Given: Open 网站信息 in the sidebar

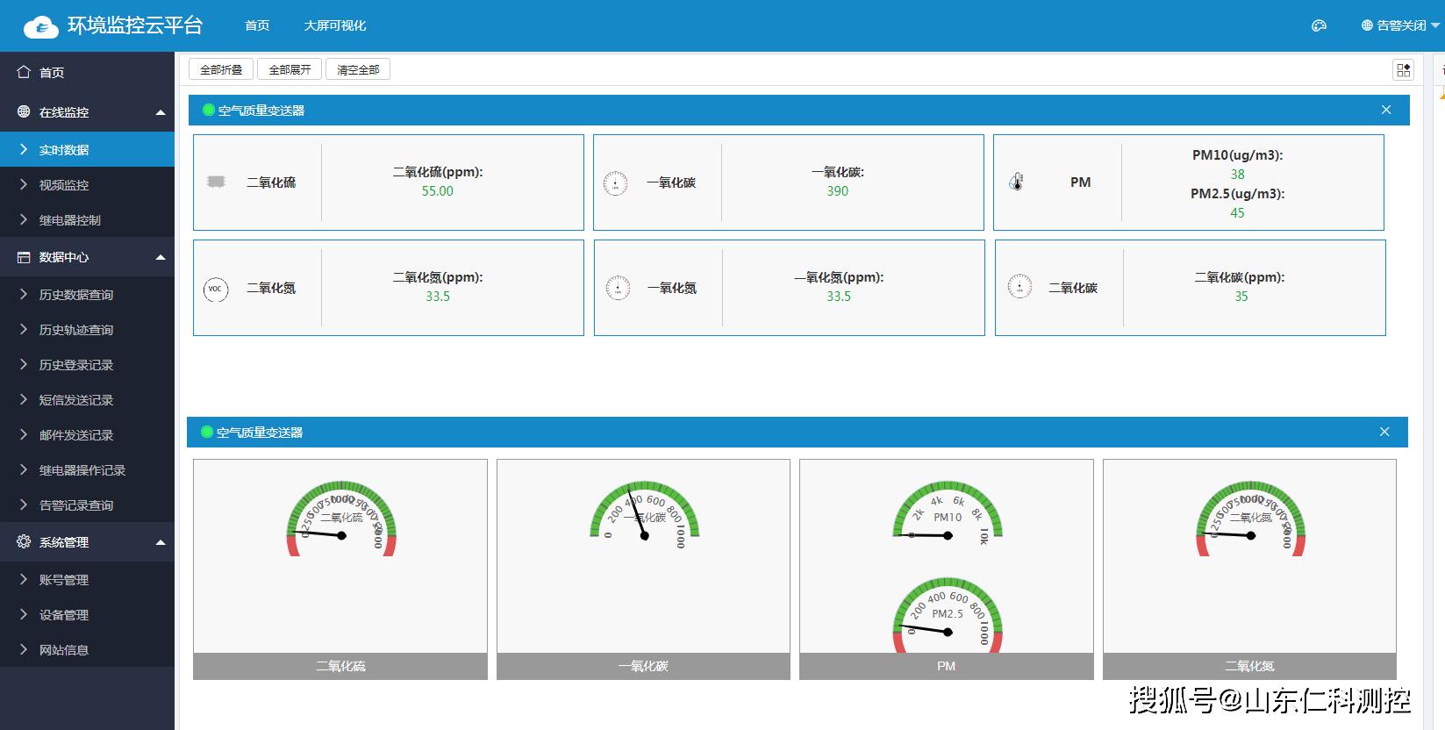Looking at the screenshot, I should coord(87,649).
